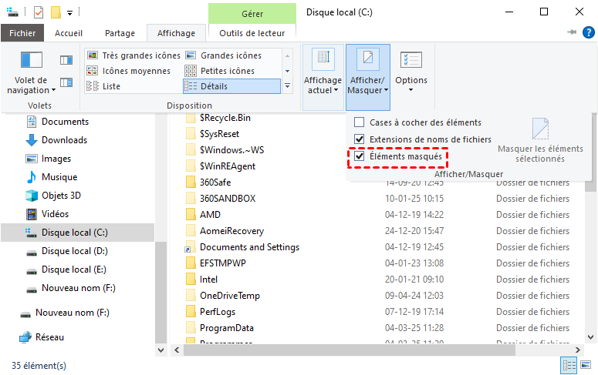
Task: Switch to the Partage tab
Action: [x=120, y=33]
